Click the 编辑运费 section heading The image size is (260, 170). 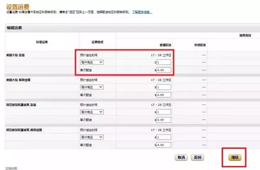pos(14,28)
